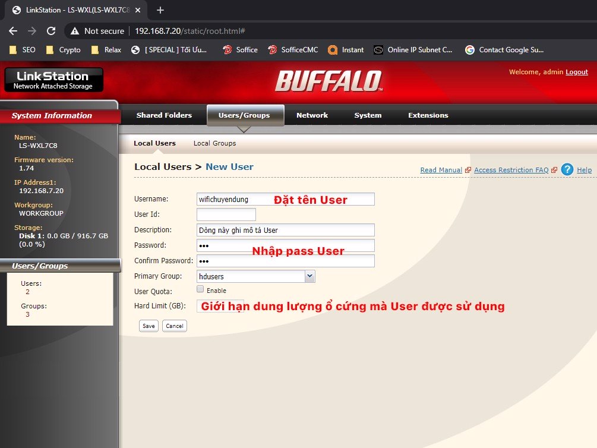Viewport: 597px width, 448px height.
Task: Click the device name LS-WXL7C8 in sidebar
Action: [x=38, y=146]
